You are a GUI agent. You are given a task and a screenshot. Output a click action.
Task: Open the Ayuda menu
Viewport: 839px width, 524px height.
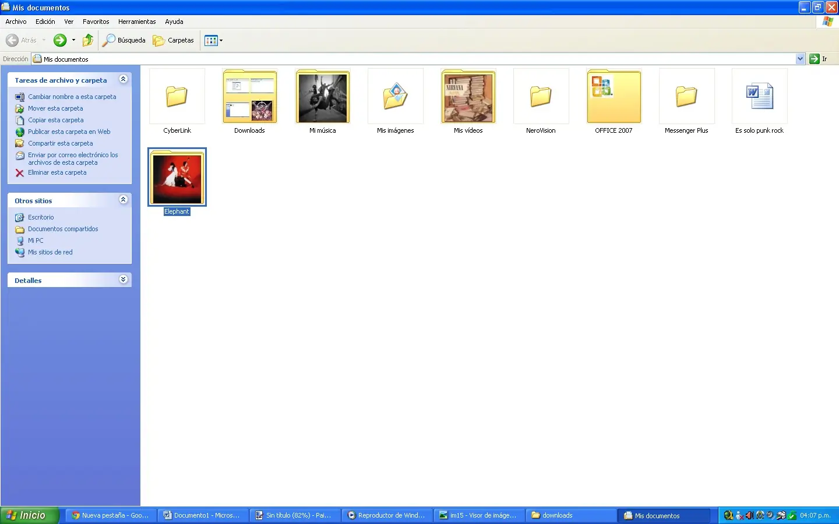pyautogui.click(x=174, y=22)
